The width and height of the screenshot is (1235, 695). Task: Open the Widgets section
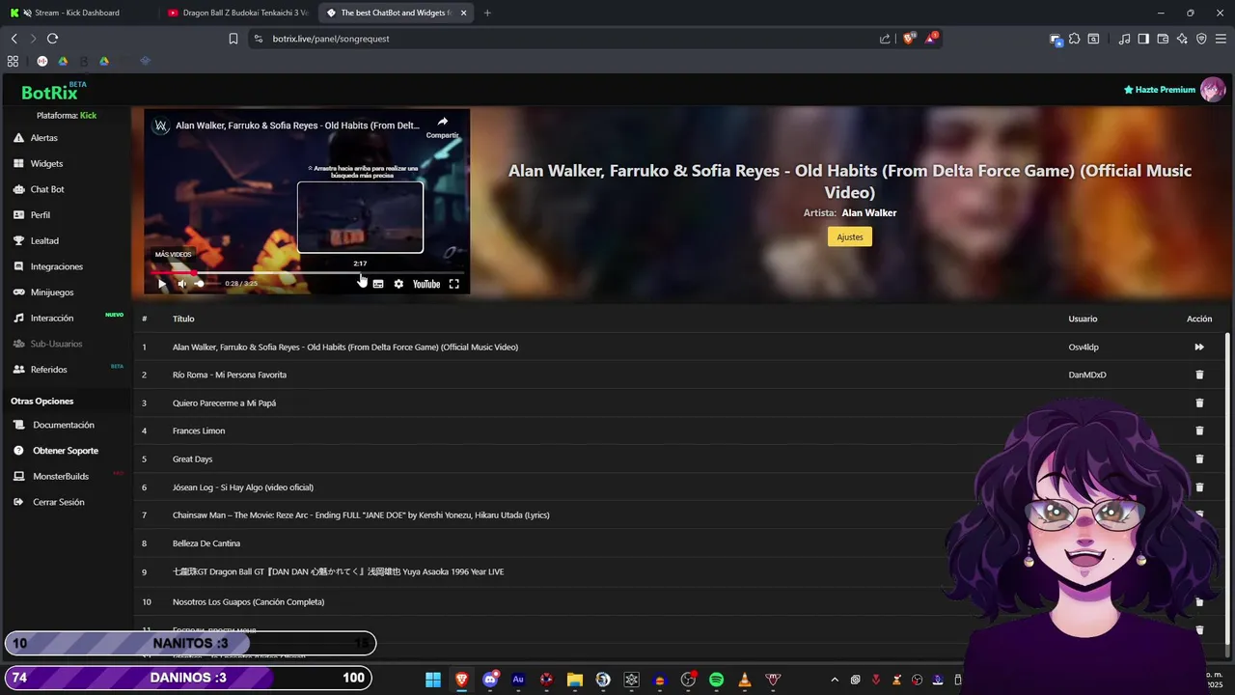[46, 163]
